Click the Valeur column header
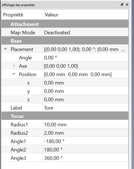134x169 pixels. [86, 15]
